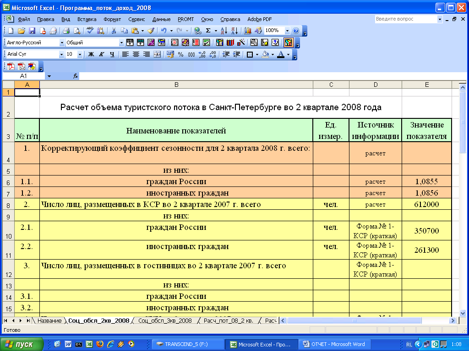Select column B header
This screenshot has height=351, width=469.
[x=176, y=85]
